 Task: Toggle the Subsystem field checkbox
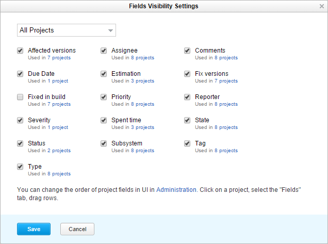(104, 143)
